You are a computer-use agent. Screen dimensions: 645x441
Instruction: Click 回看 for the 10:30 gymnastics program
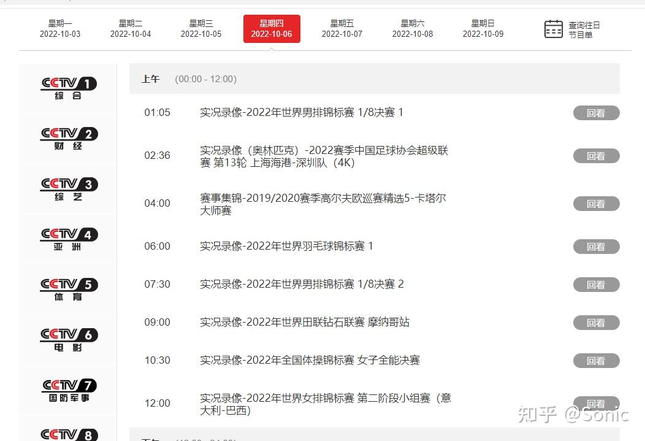coord(596,361)
